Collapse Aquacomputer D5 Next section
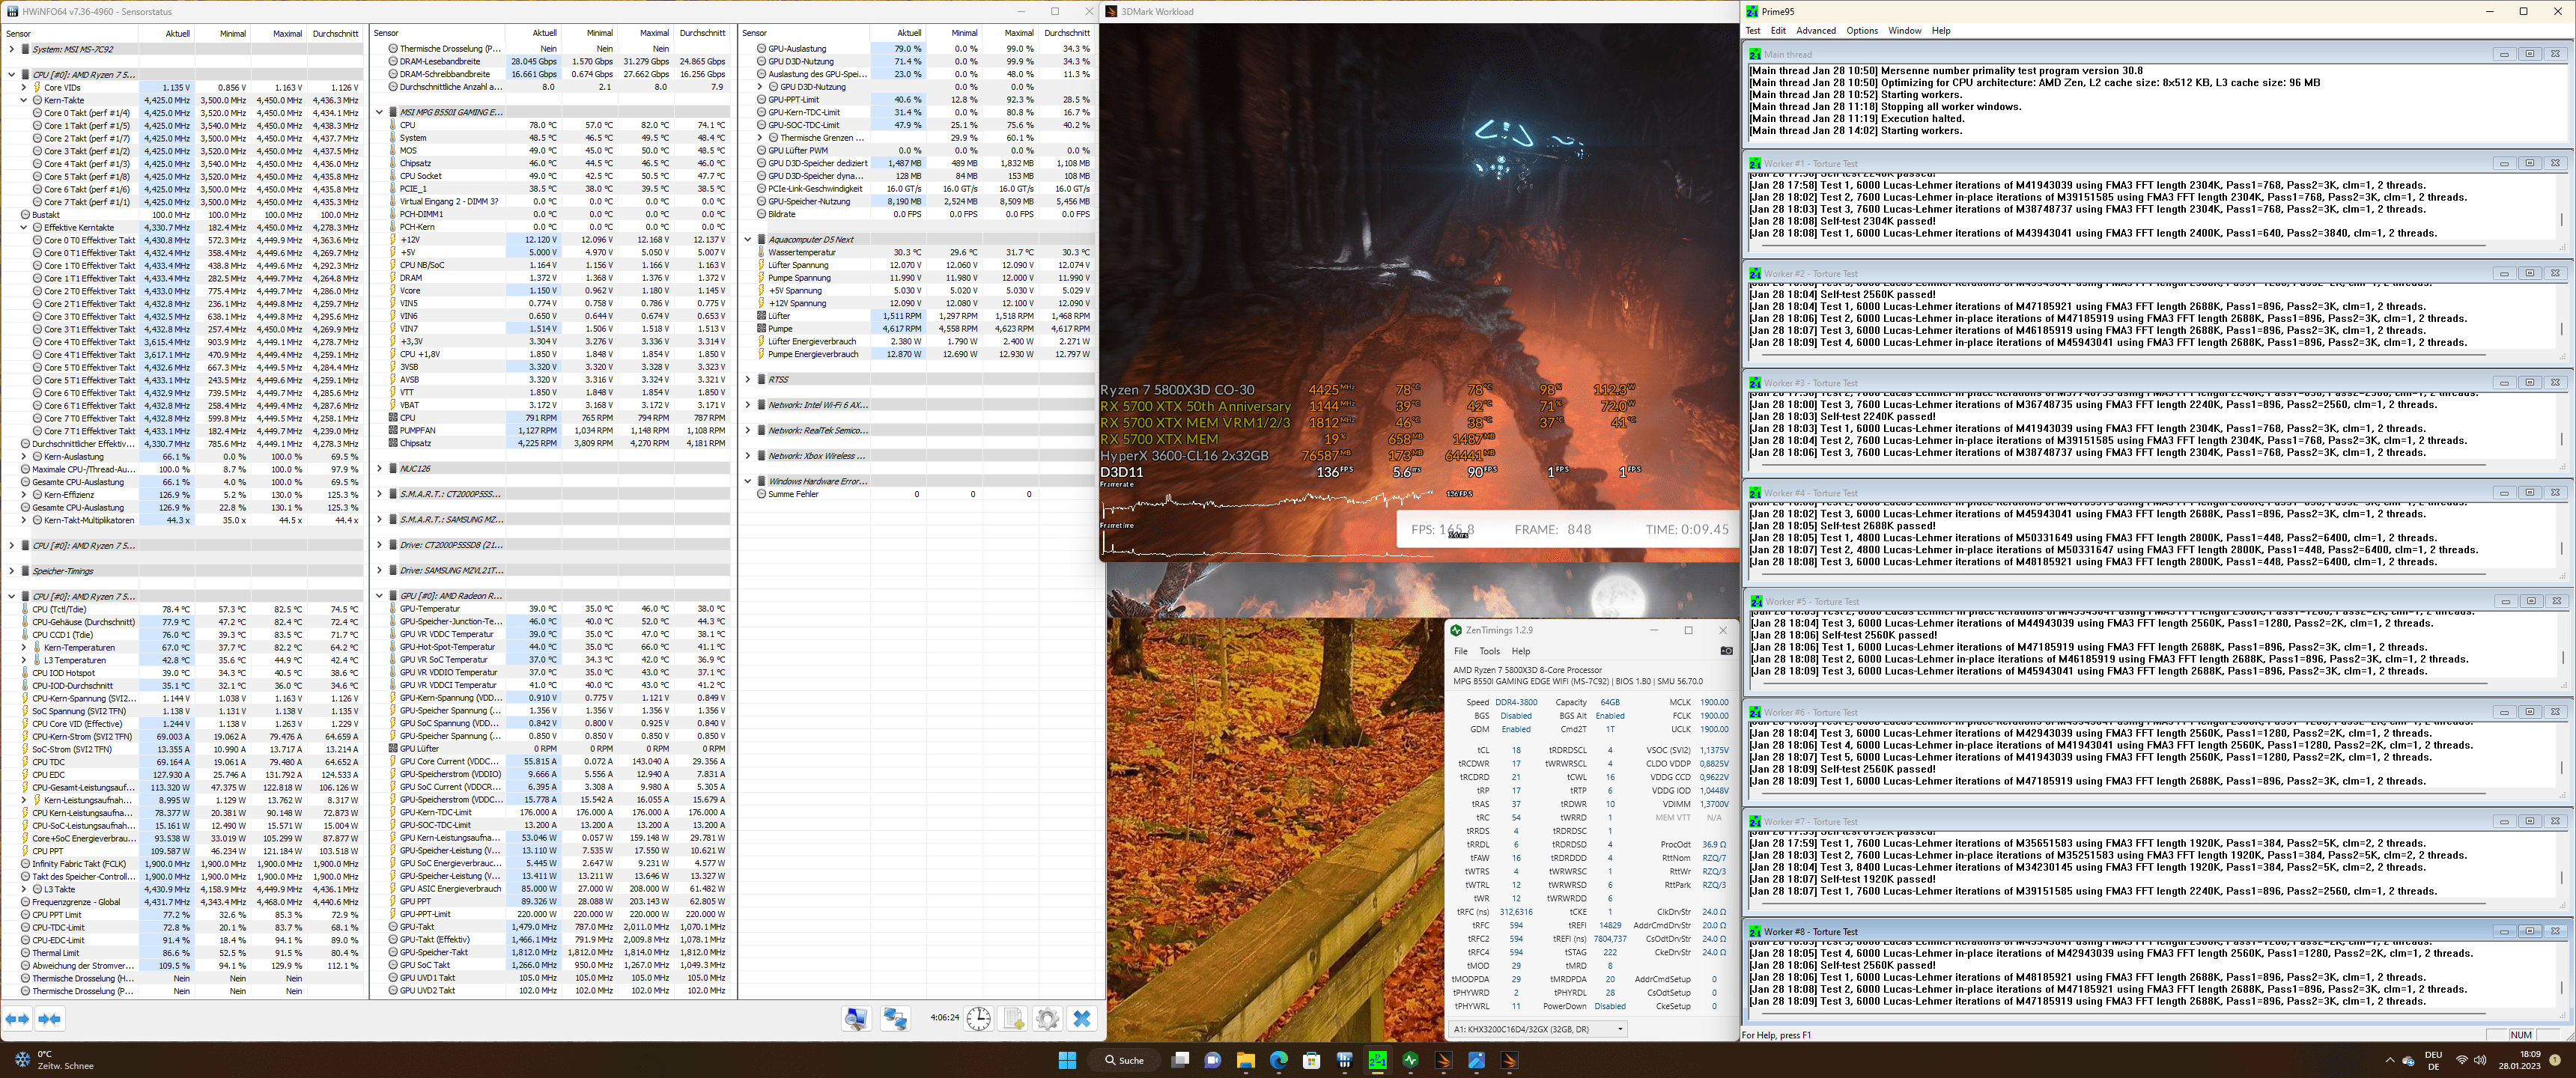Viewport: 2576px width, 1078px height. pyautogui.click(x=748, y=239)
